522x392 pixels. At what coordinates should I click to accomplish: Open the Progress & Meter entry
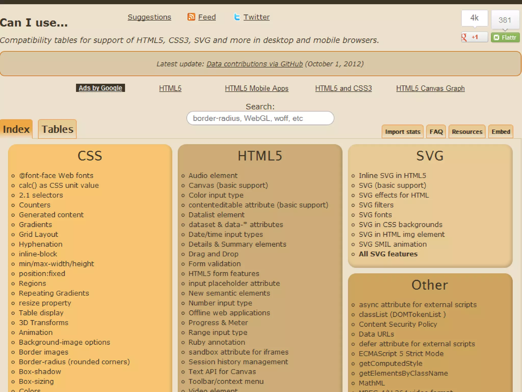tap(218, 323)
